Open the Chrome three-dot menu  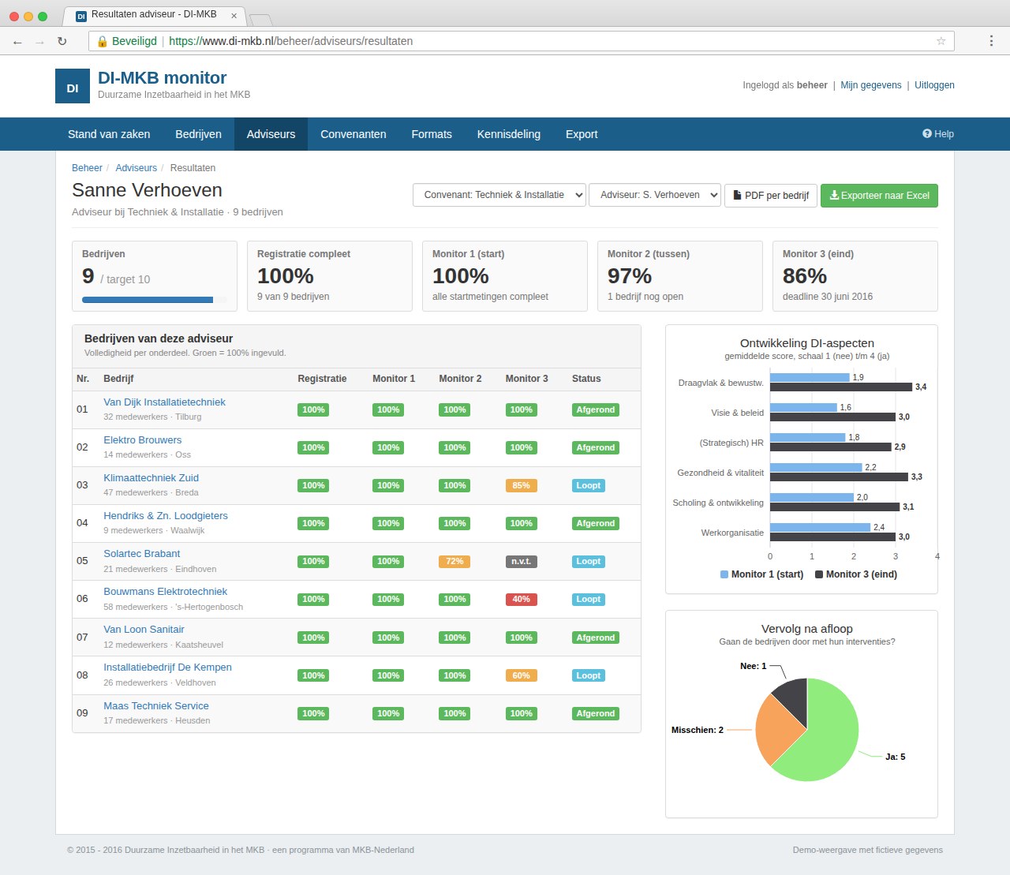[991, 41]
